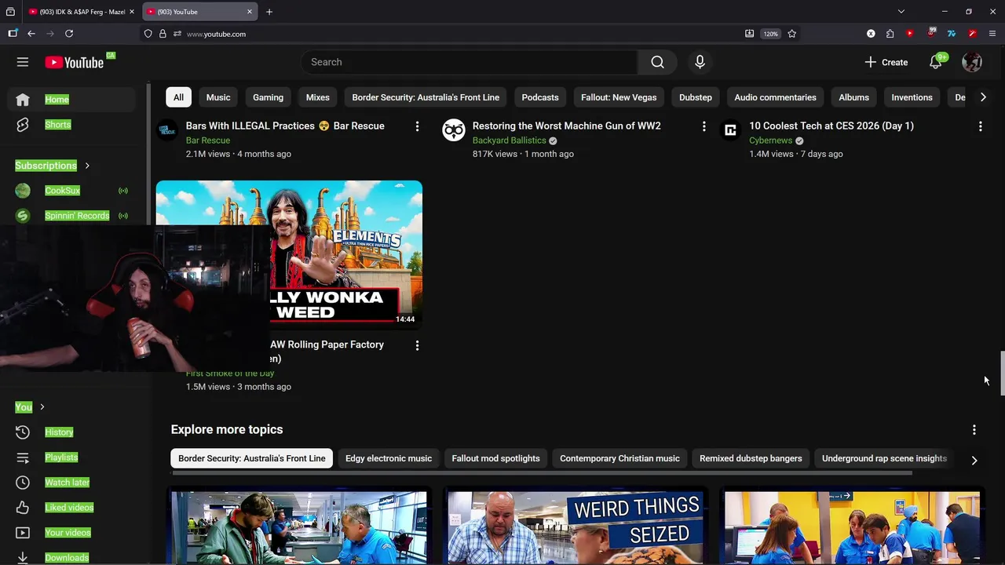The height and width of the screenshot is (565, 1005).
Task: Open the Bar Rescue channel avatar
Action: (x=167, y=130)
